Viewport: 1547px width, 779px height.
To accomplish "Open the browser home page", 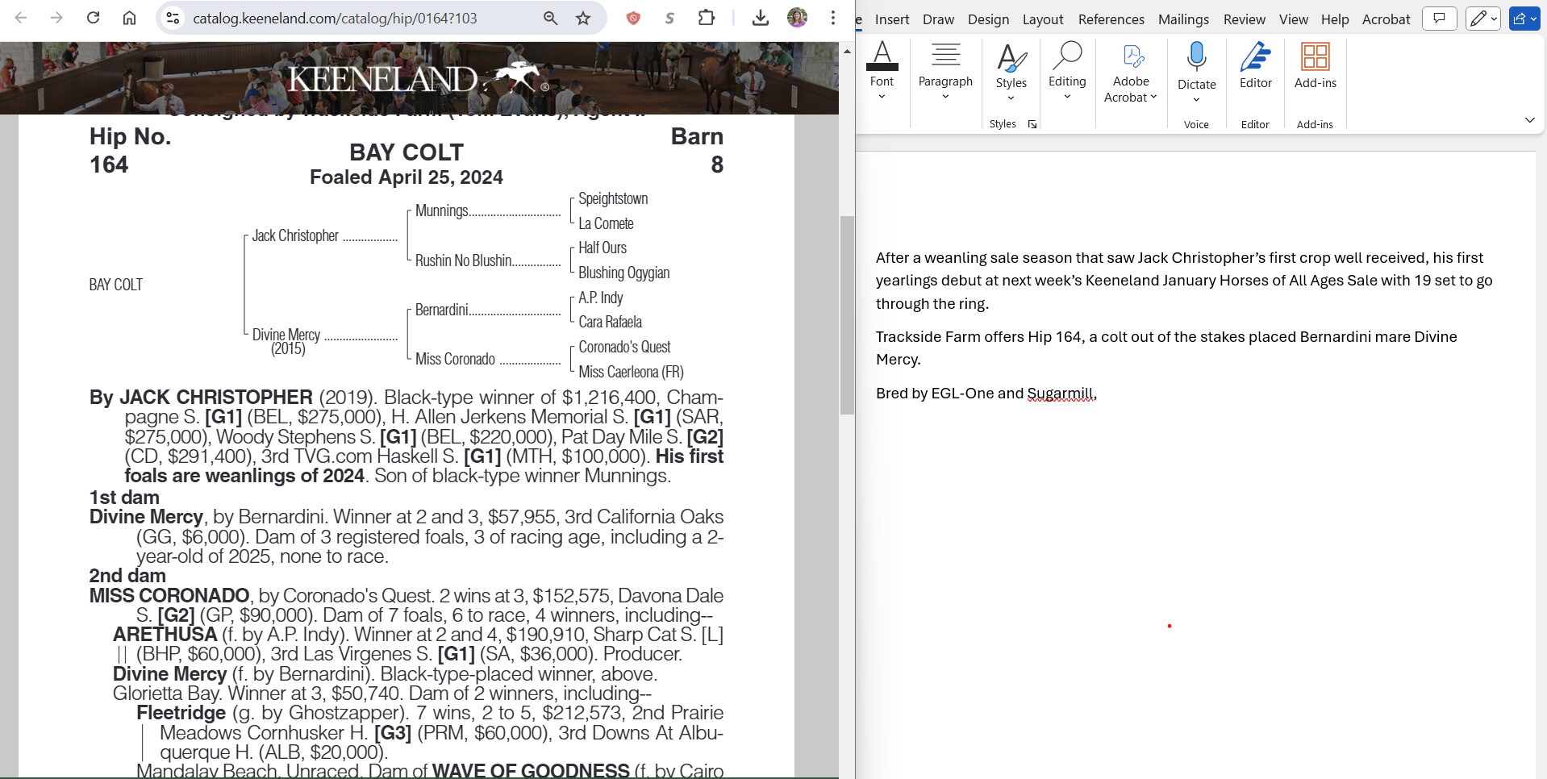I will pos(129,18).
